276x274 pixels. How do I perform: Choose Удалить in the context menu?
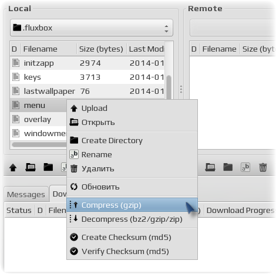point(132,168)
